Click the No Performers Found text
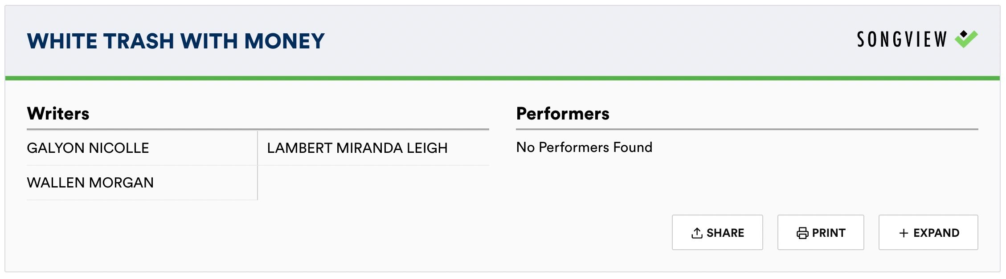Screen dimensions: 1006x279 pos(584,147)
